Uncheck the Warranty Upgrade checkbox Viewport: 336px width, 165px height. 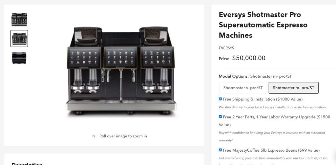pos(220,117)
